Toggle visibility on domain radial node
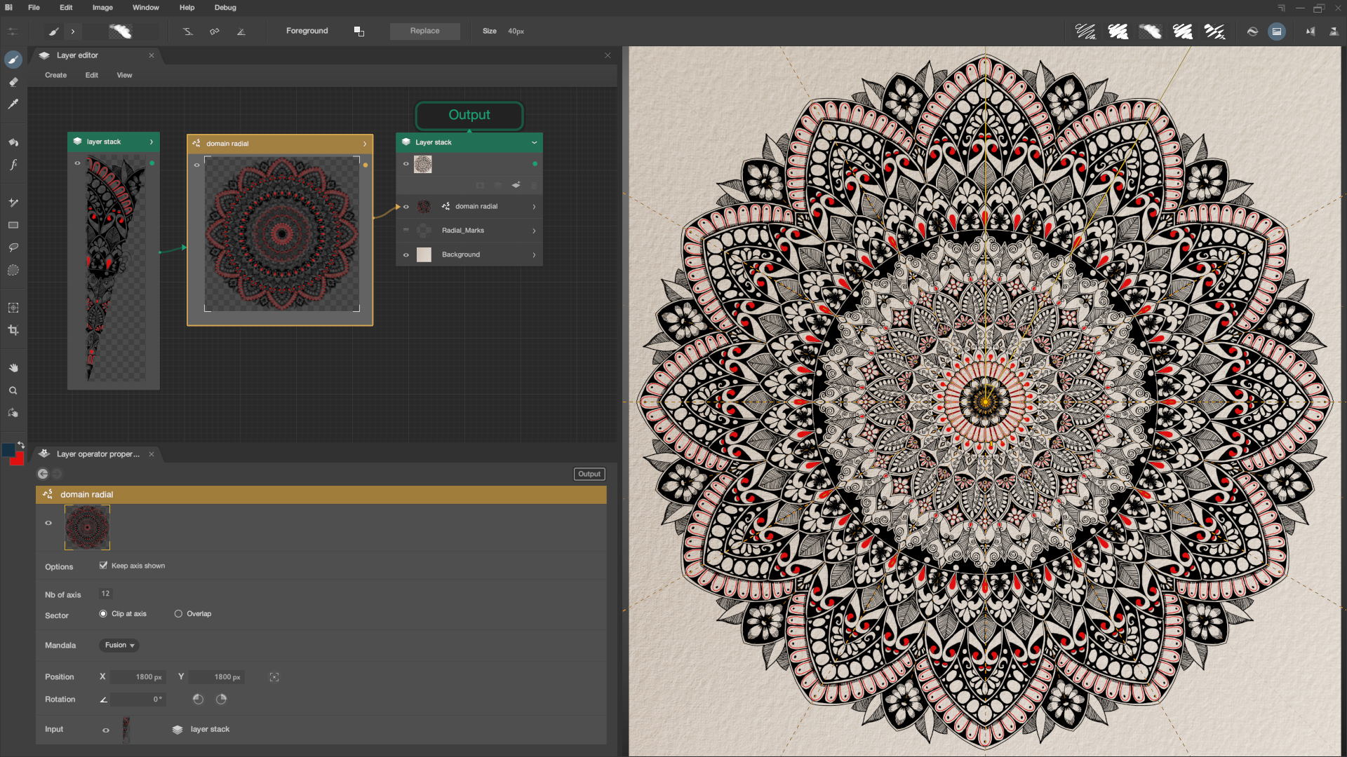This screenshot has width=1347, height=757. (x=197, y=165)
